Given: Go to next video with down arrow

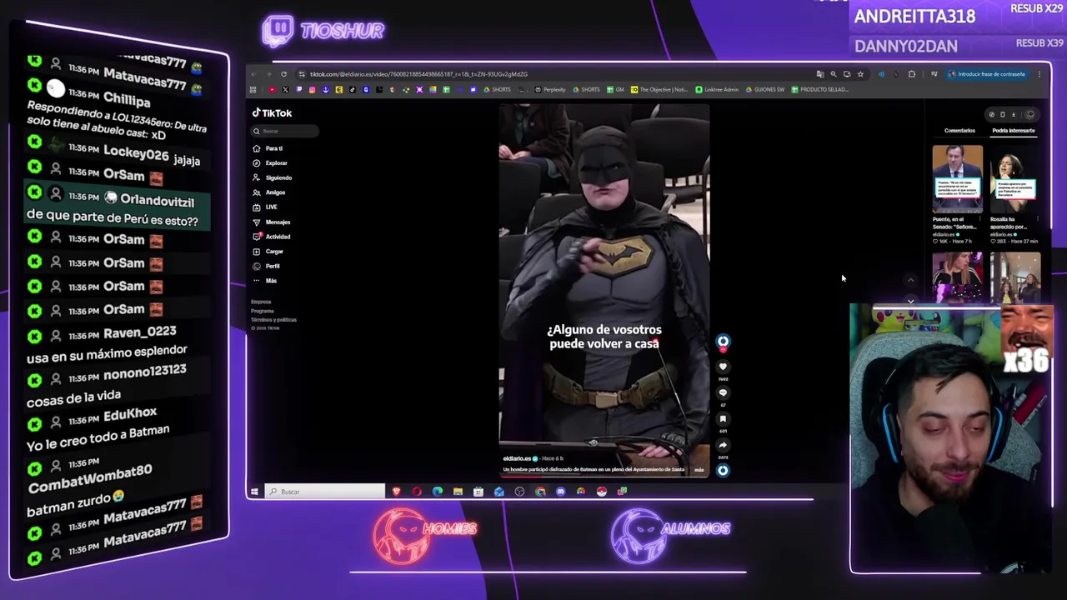Looking at the screenshot, I should [x=910, y=300].
